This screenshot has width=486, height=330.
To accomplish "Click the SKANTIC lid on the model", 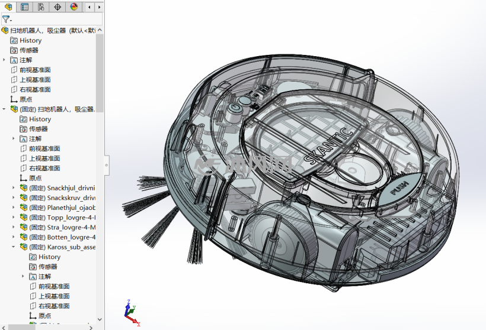I will click(x=329, y=145).
